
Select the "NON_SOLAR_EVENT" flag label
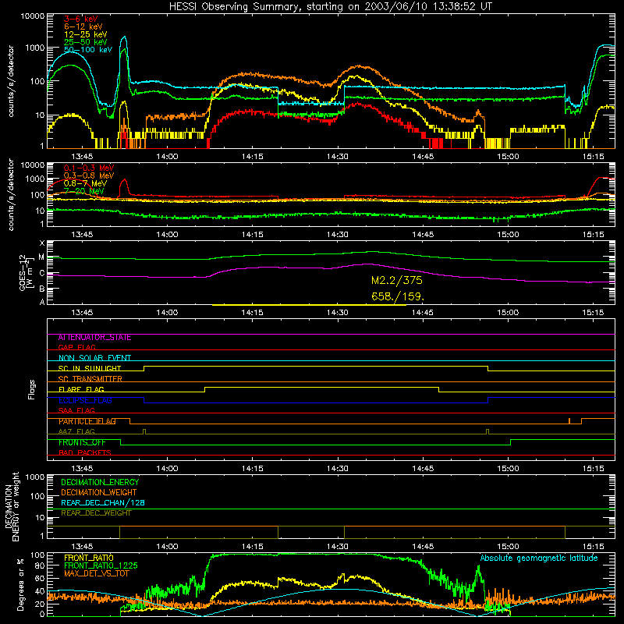[94, 358]
